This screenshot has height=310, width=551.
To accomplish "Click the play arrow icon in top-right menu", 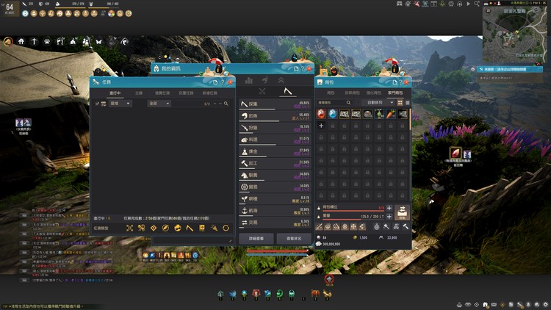I will point(468,4).
